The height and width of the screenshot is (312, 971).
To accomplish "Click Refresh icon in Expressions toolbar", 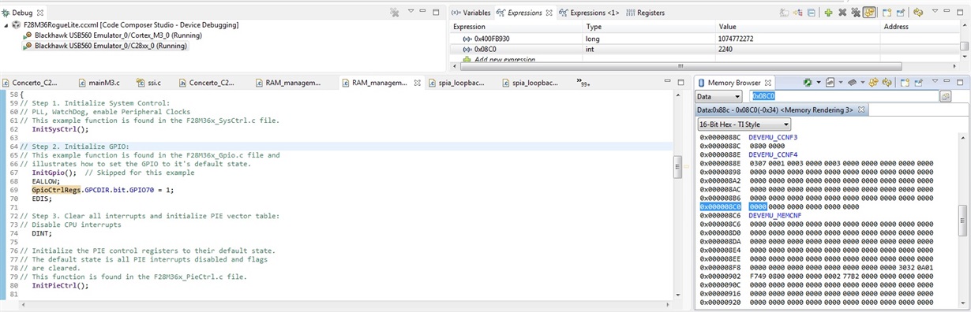I will click(918, 13).
